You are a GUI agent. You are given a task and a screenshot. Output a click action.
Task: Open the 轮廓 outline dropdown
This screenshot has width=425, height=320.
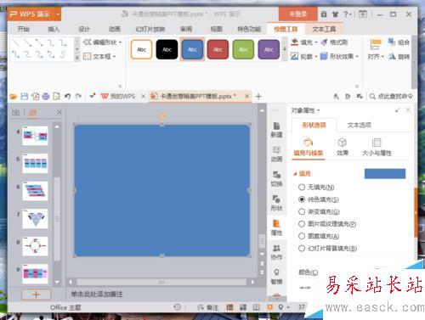coord(304,56)
